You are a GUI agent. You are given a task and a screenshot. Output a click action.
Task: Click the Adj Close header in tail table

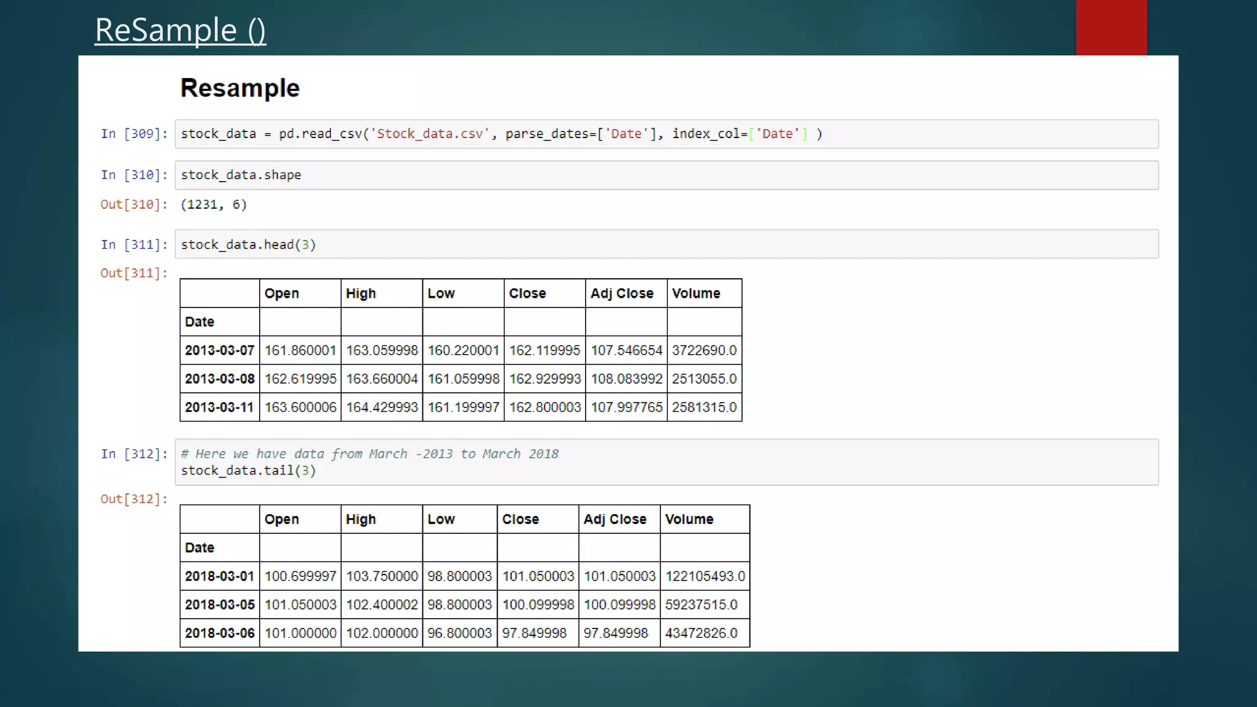(615, 519)
